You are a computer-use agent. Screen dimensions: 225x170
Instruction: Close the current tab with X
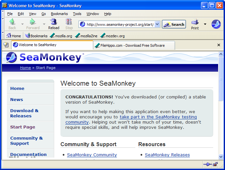[219, 45]
